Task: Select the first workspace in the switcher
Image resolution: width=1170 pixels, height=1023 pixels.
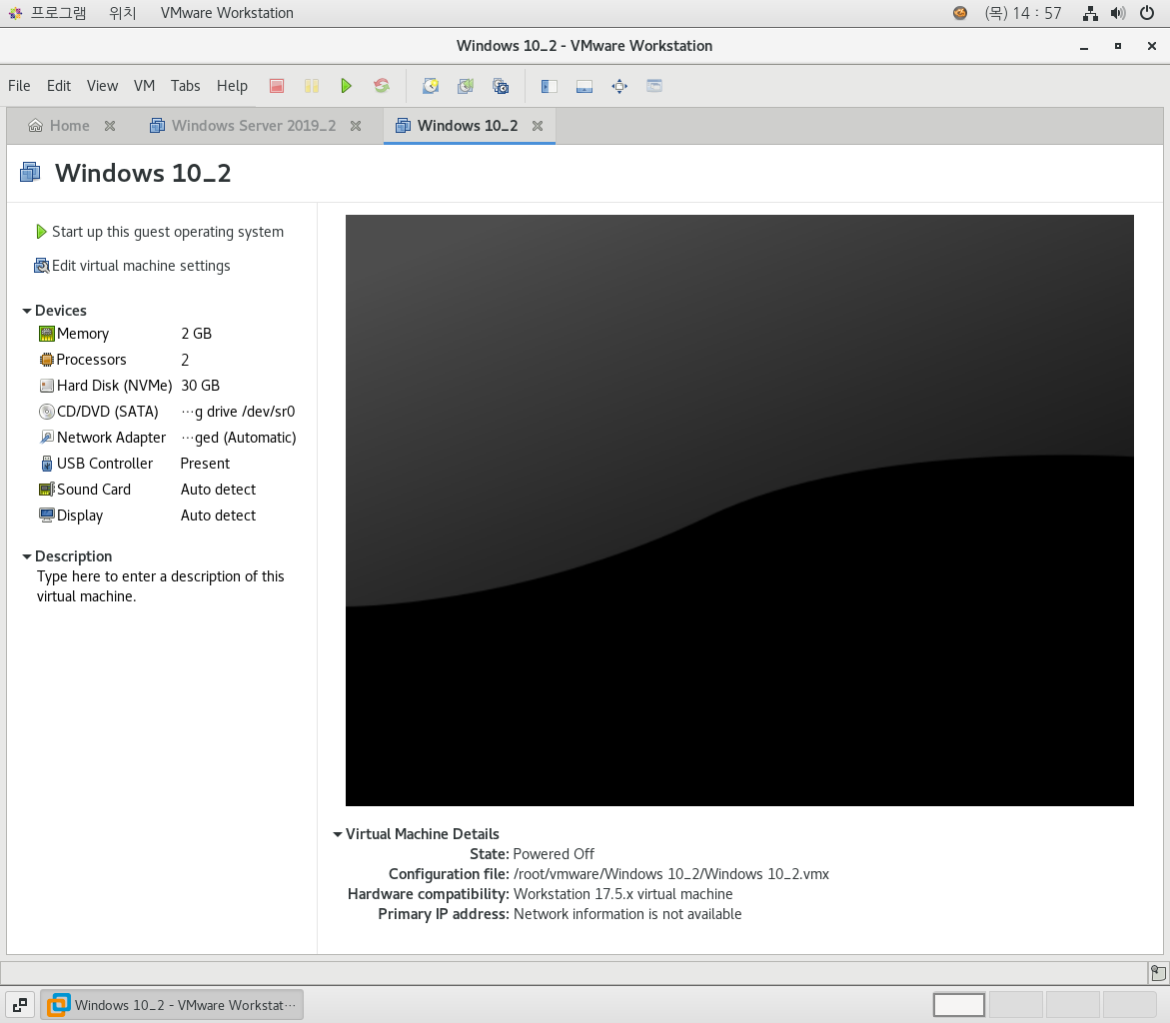Action: [959, 1004]
